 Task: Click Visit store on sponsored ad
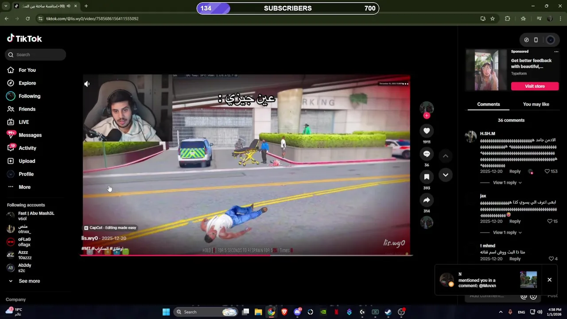coord(535,86)
